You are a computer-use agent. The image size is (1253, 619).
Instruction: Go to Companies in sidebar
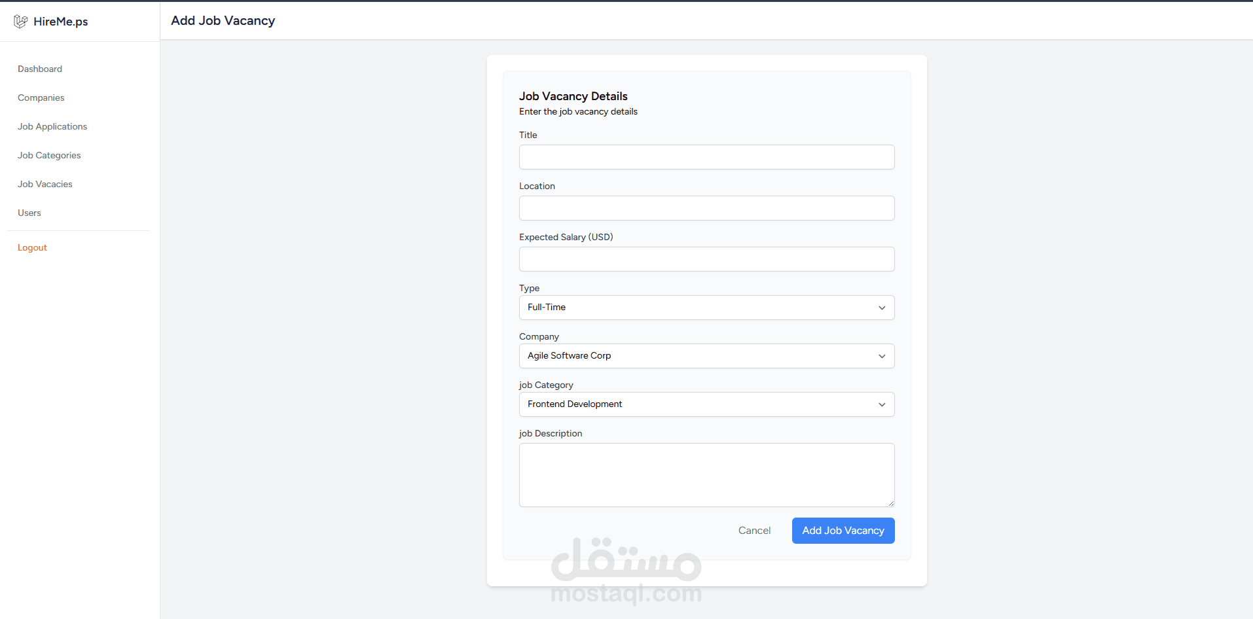pyautogui.click(x=41, y=97)
